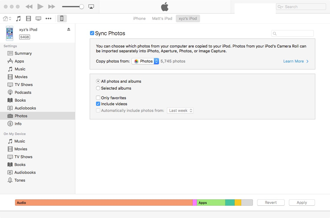Click the Podcasts sidebar icon

pos(10,92)
